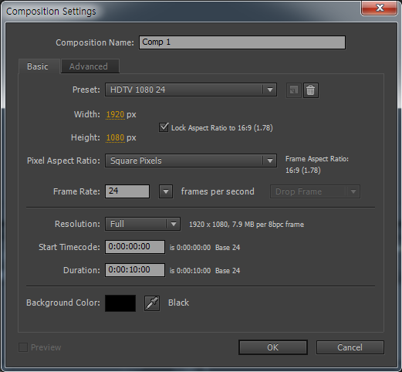Click the save preset icon

294,90
